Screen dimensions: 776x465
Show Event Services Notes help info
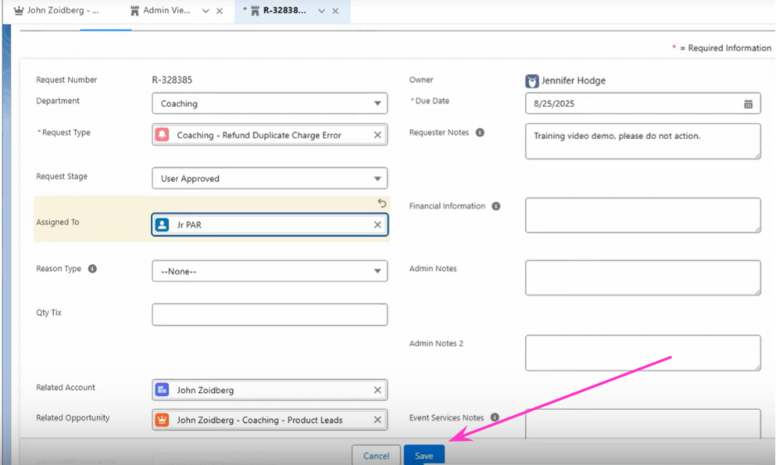pyautogui.click(x=495, y=418)
